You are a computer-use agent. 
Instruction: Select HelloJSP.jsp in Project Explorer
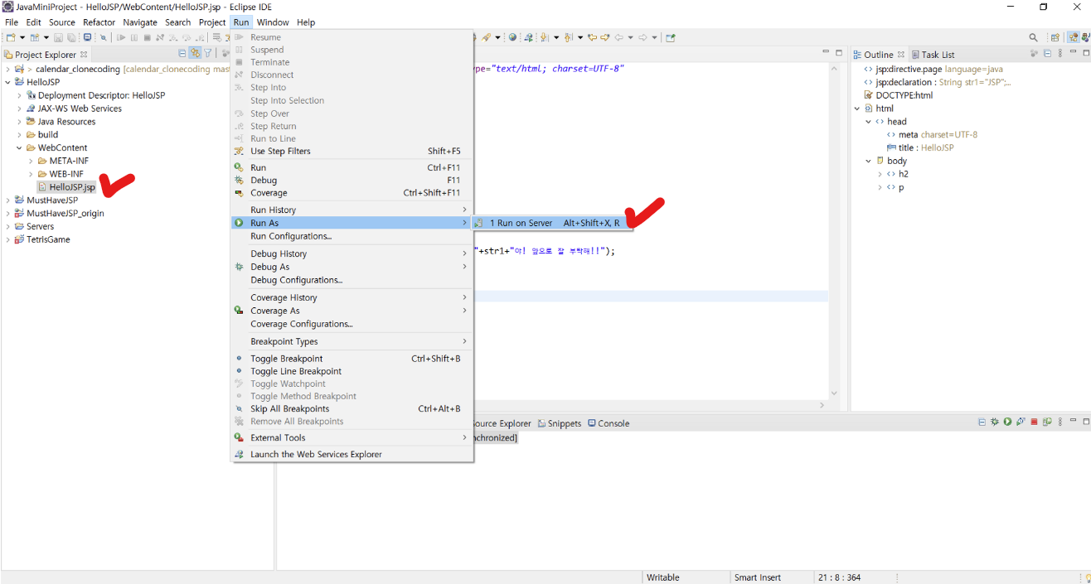point(72,187)
